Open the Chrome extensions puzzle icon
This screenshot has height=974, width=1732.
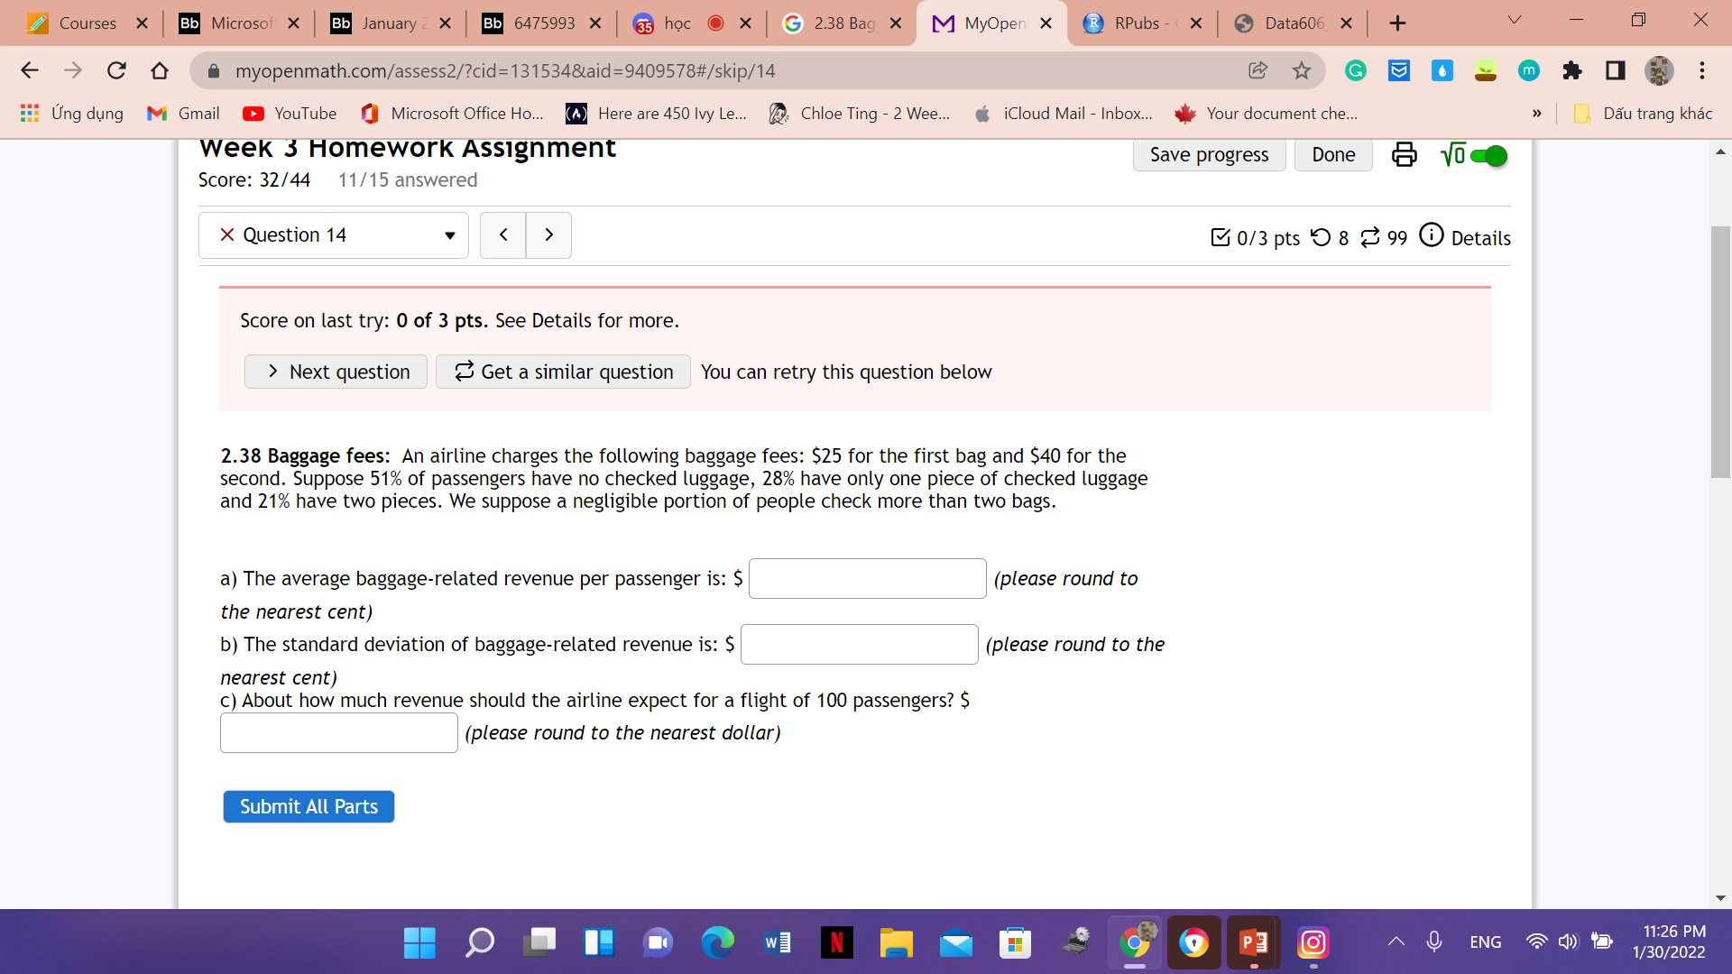point(1572,70)
